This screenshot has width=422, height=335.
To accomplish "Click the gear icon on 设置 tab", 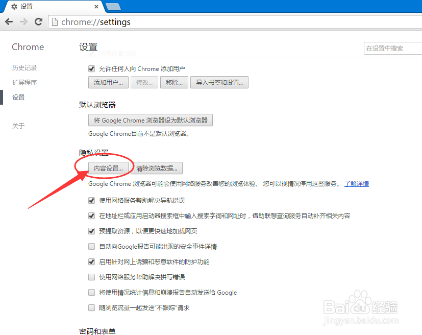I will 14,7.
